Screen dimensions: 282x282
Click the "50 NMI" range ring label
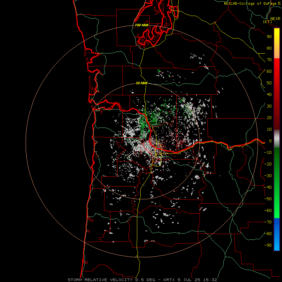pos(142,83)
